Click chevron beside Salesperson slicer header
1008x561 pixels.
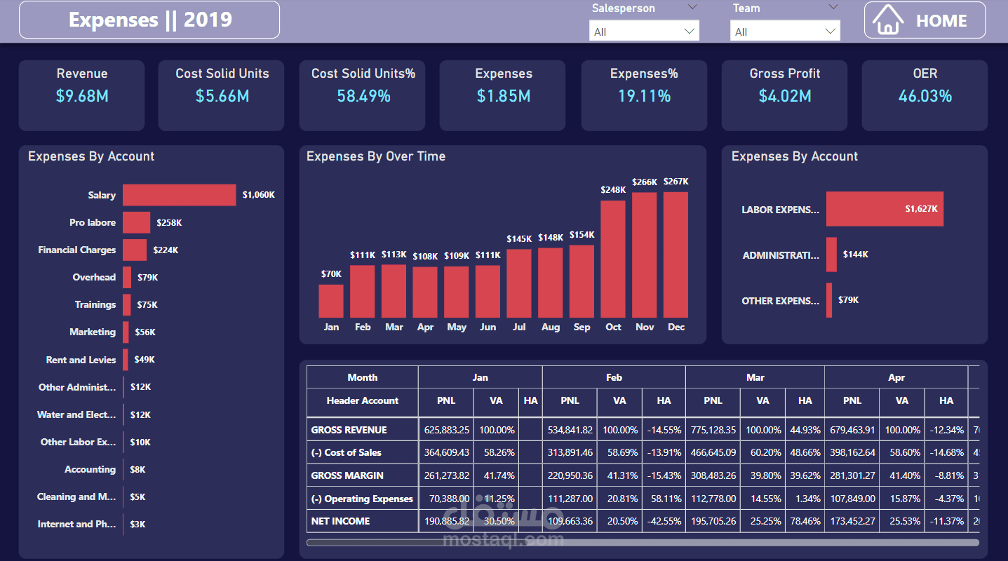tap(692, 8)
